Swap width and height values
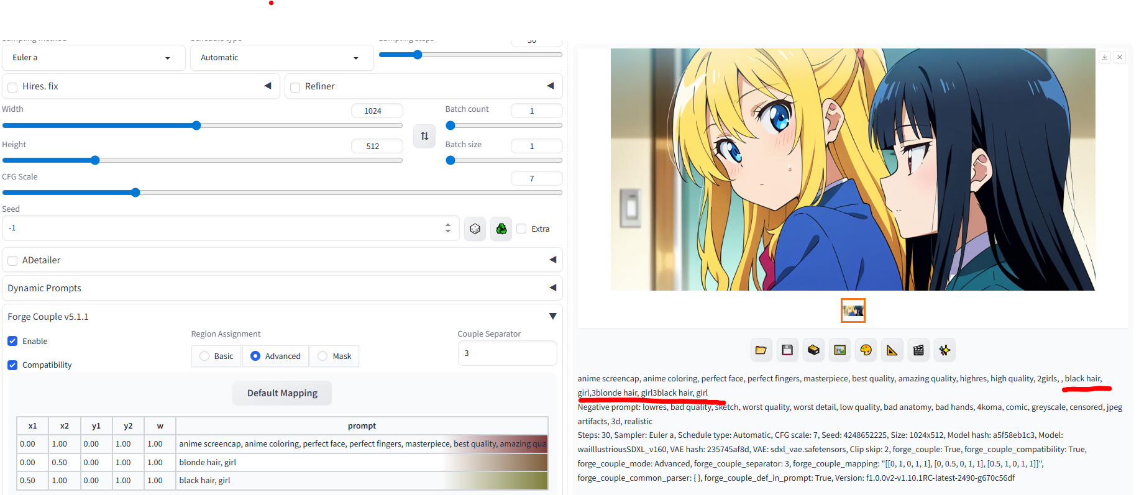The image size is (1139, 495). click(x=424, y=136)
